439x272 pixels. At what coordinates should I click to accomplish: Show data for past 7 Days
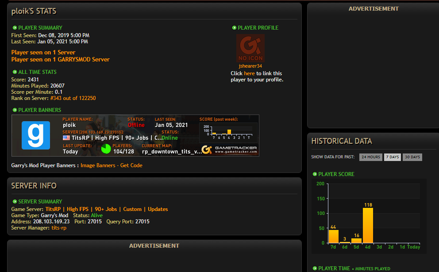tap(393, 157)
